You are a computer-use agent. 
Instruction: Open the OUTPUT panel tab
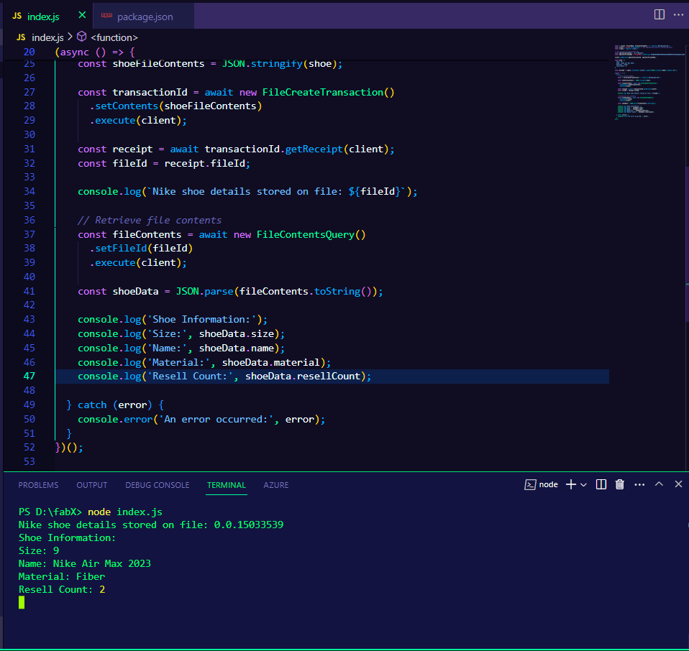coord(92,485)
